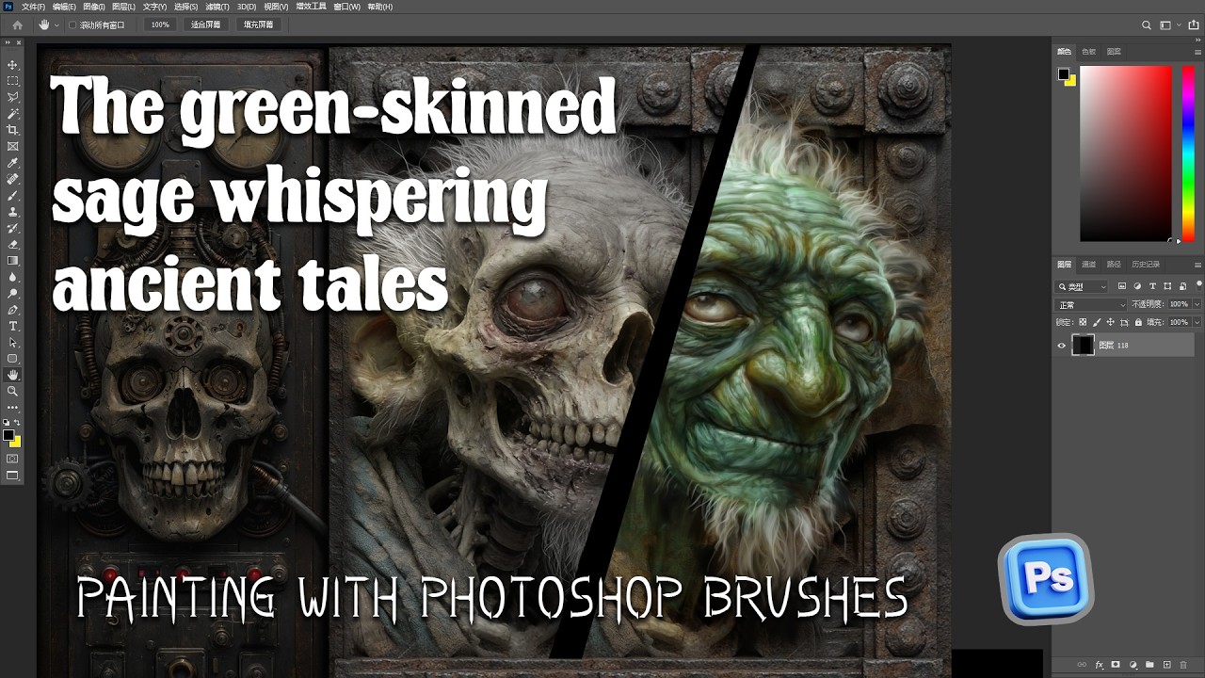Select the Frame tool
Image resolution: width=1205 pixels, height=678 pixels.
point(13,146)
